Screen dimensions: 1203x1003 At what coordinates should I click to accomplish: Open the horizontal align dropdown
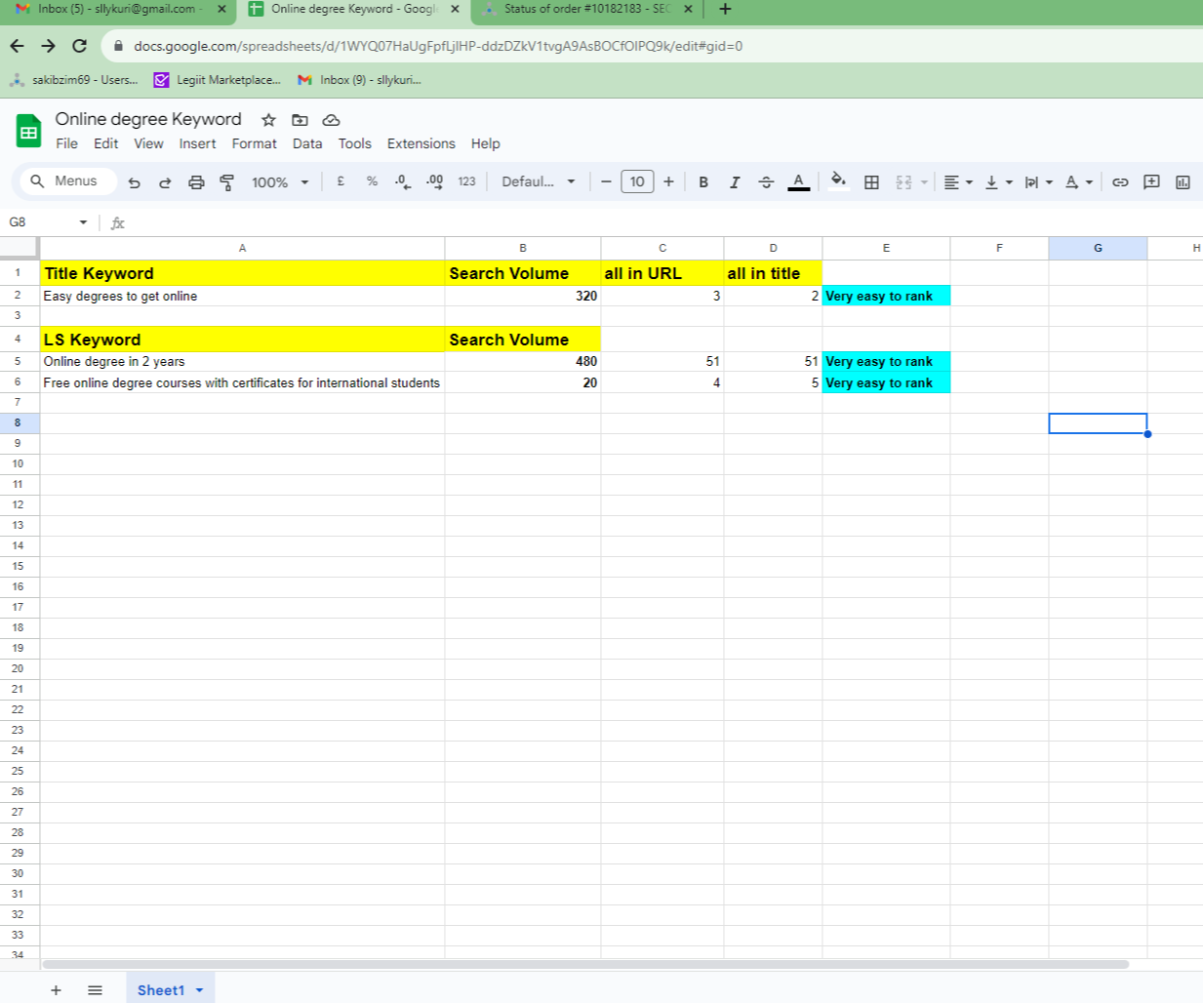[x=958, y=182]
